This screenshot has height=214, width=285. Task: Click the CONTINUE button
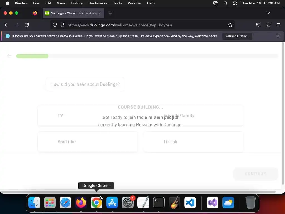[x=255, y=174]
